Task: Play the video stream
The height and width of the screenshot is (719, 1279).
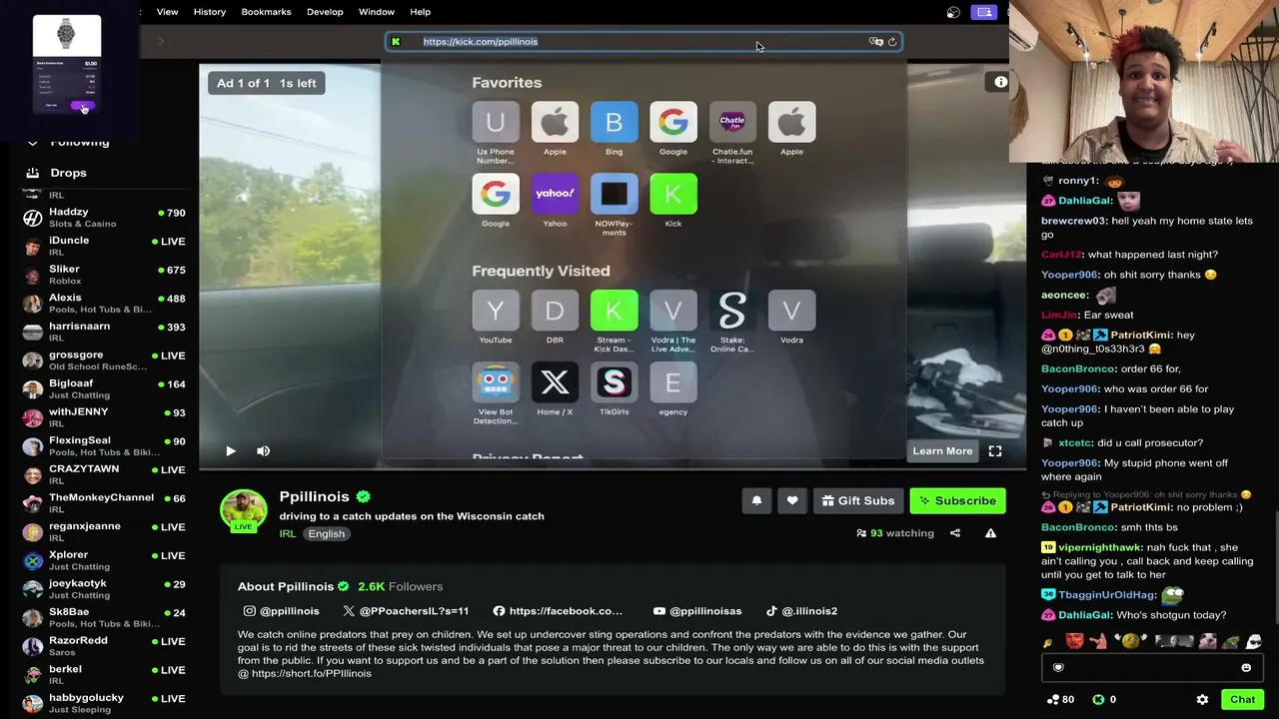Action: pyautogui.click(x=231, y=451)
